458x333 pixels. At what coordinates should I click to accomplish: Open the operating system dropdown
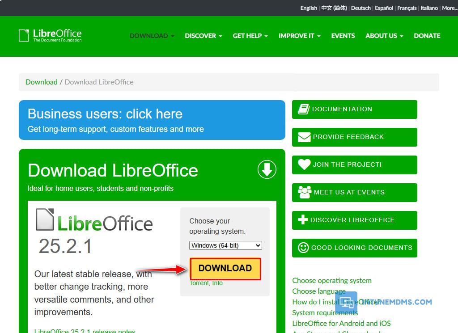225,245
